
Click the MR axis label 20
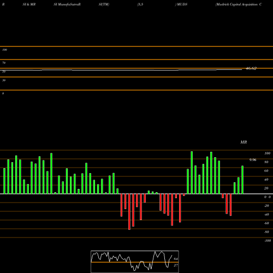(x=266, y=188)
